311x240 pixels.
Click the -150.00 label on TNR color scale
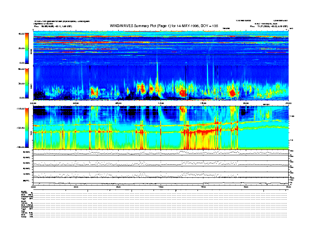coord(20,147)
